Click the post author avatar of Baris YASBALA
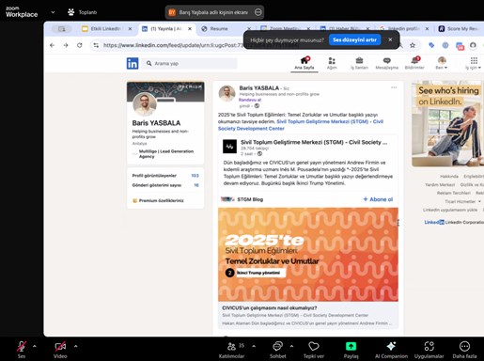The image size is (484, 361). 226,93
